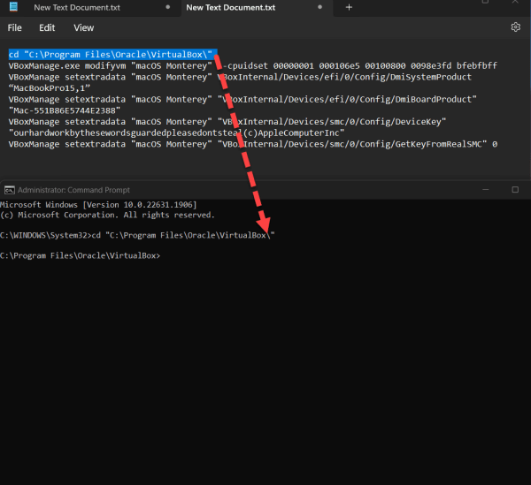Click the GetKeyFromRealSMC line
531x485 pixels.
coord(252,144)
